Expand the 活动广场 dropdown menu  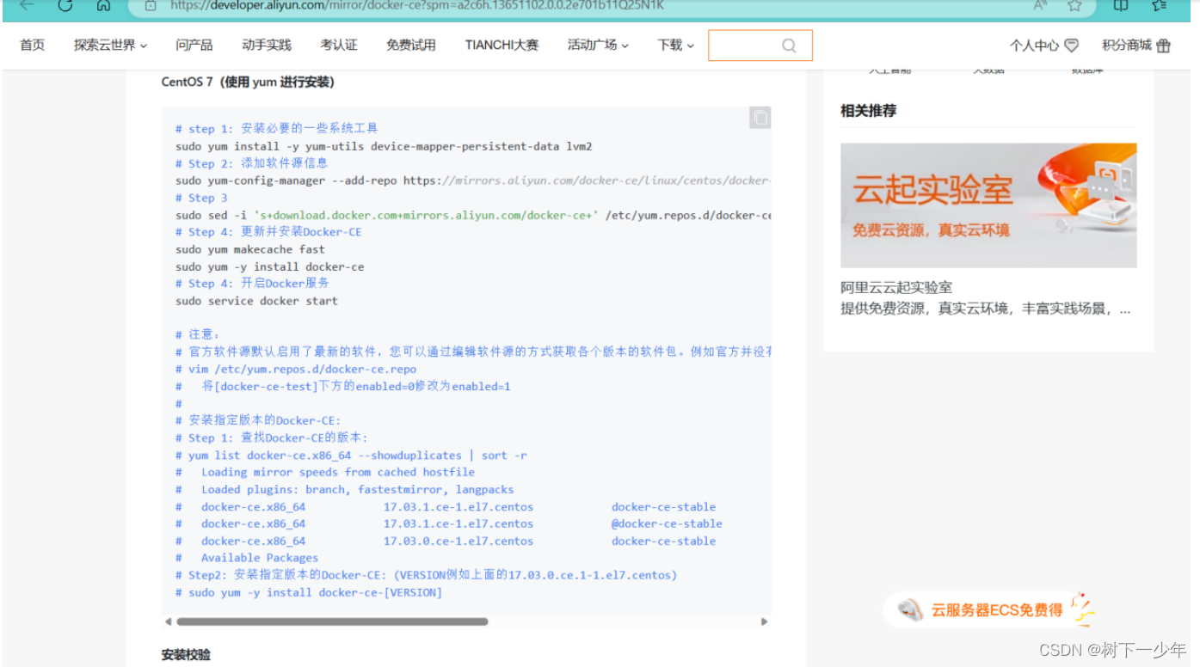pos(598,45)
